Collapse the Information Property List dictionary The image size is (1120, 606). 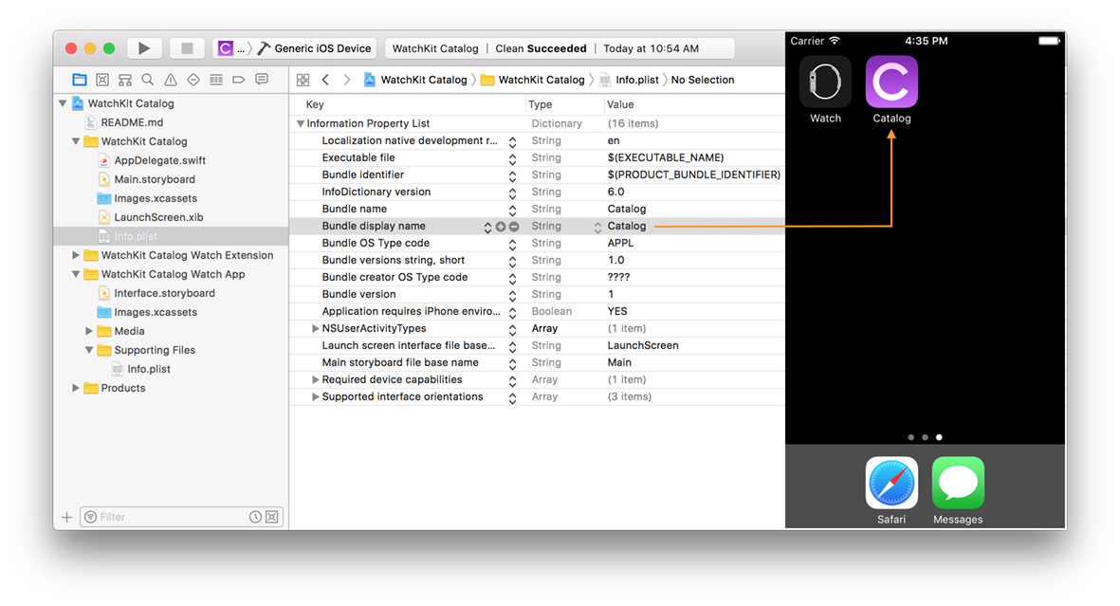(301, 124)
